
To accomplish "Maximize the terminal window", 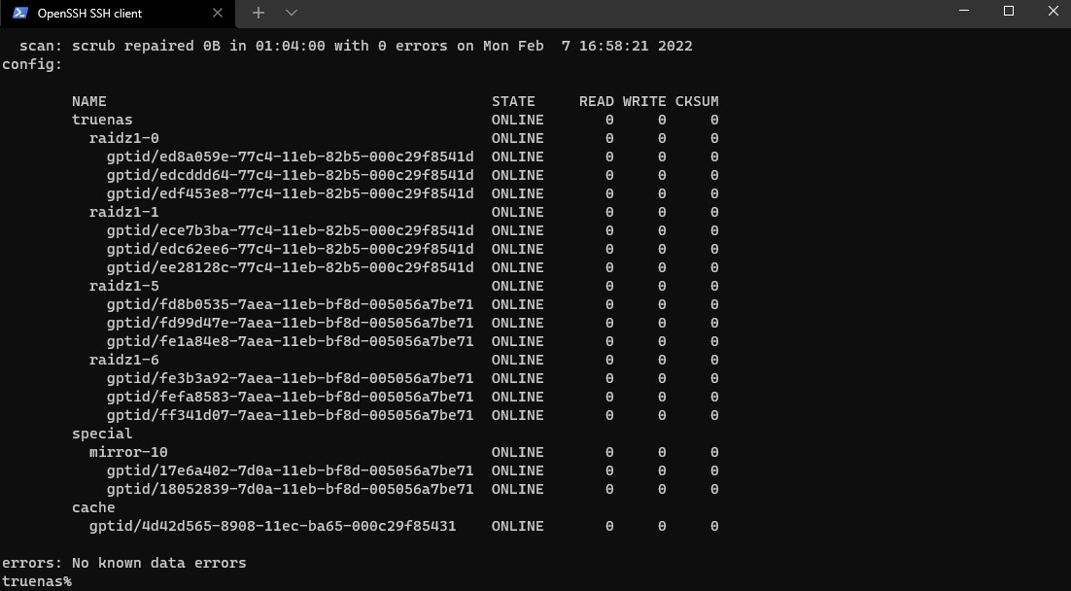I will point(1009,12).
